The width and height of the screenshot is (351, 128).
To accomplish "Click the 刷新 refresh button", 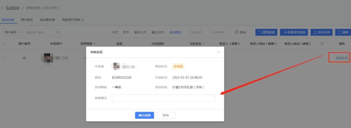I will pyautogui.click(x=343, y=32).
